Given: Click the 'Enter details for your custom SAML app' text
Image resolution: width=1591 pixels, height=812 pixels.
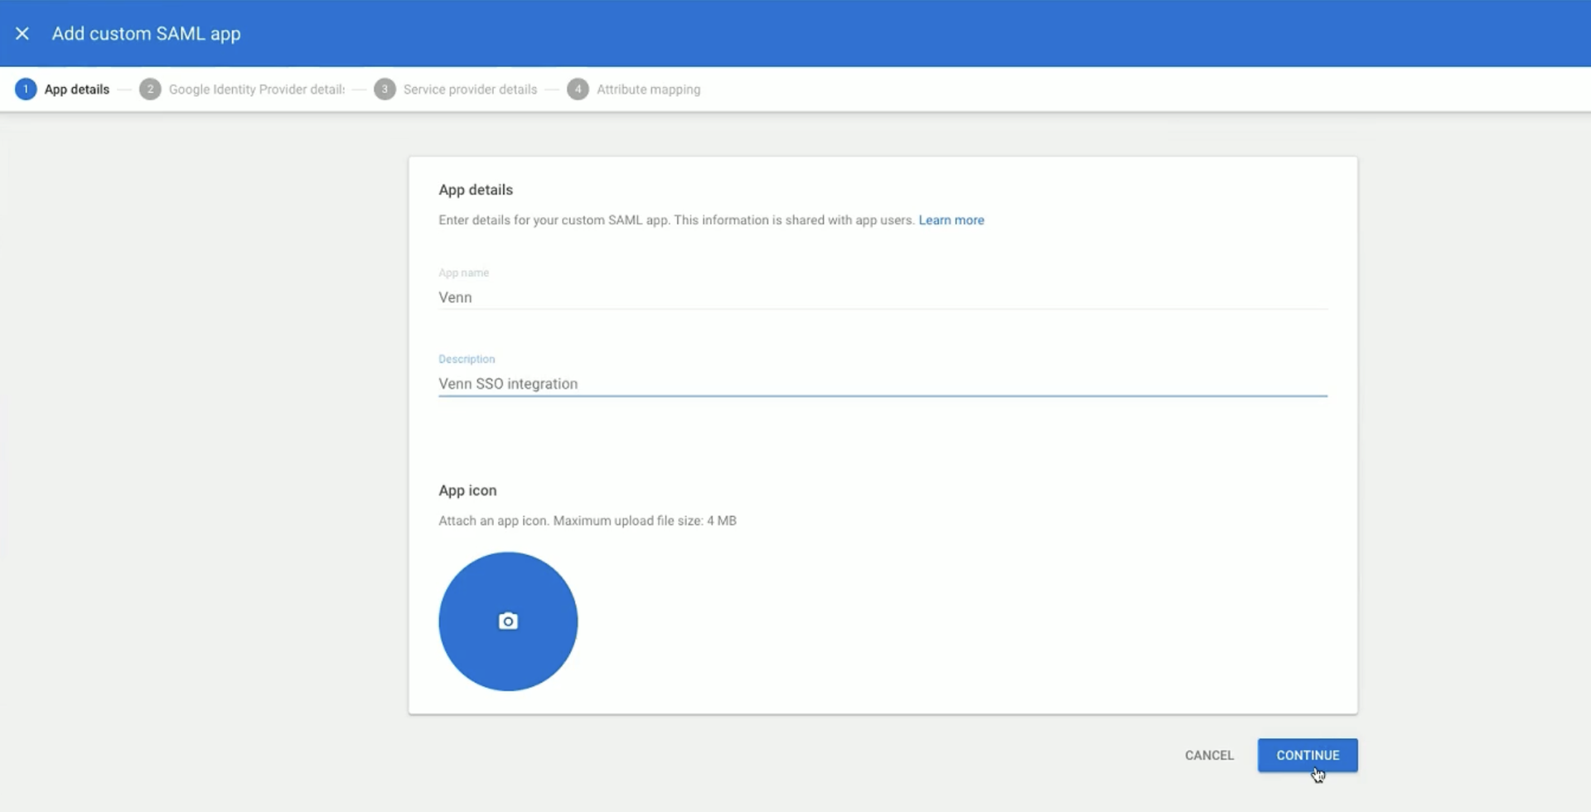Looking at the screenshot, I should pos(554,220).
